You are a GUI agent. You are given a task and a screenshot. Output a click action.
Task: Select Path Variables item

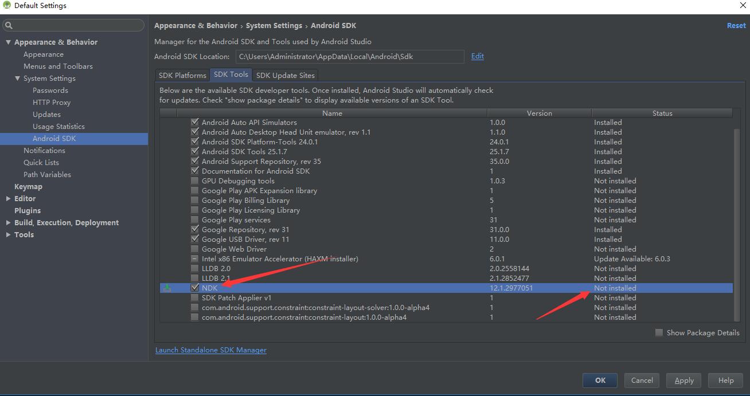pos(47,174)
